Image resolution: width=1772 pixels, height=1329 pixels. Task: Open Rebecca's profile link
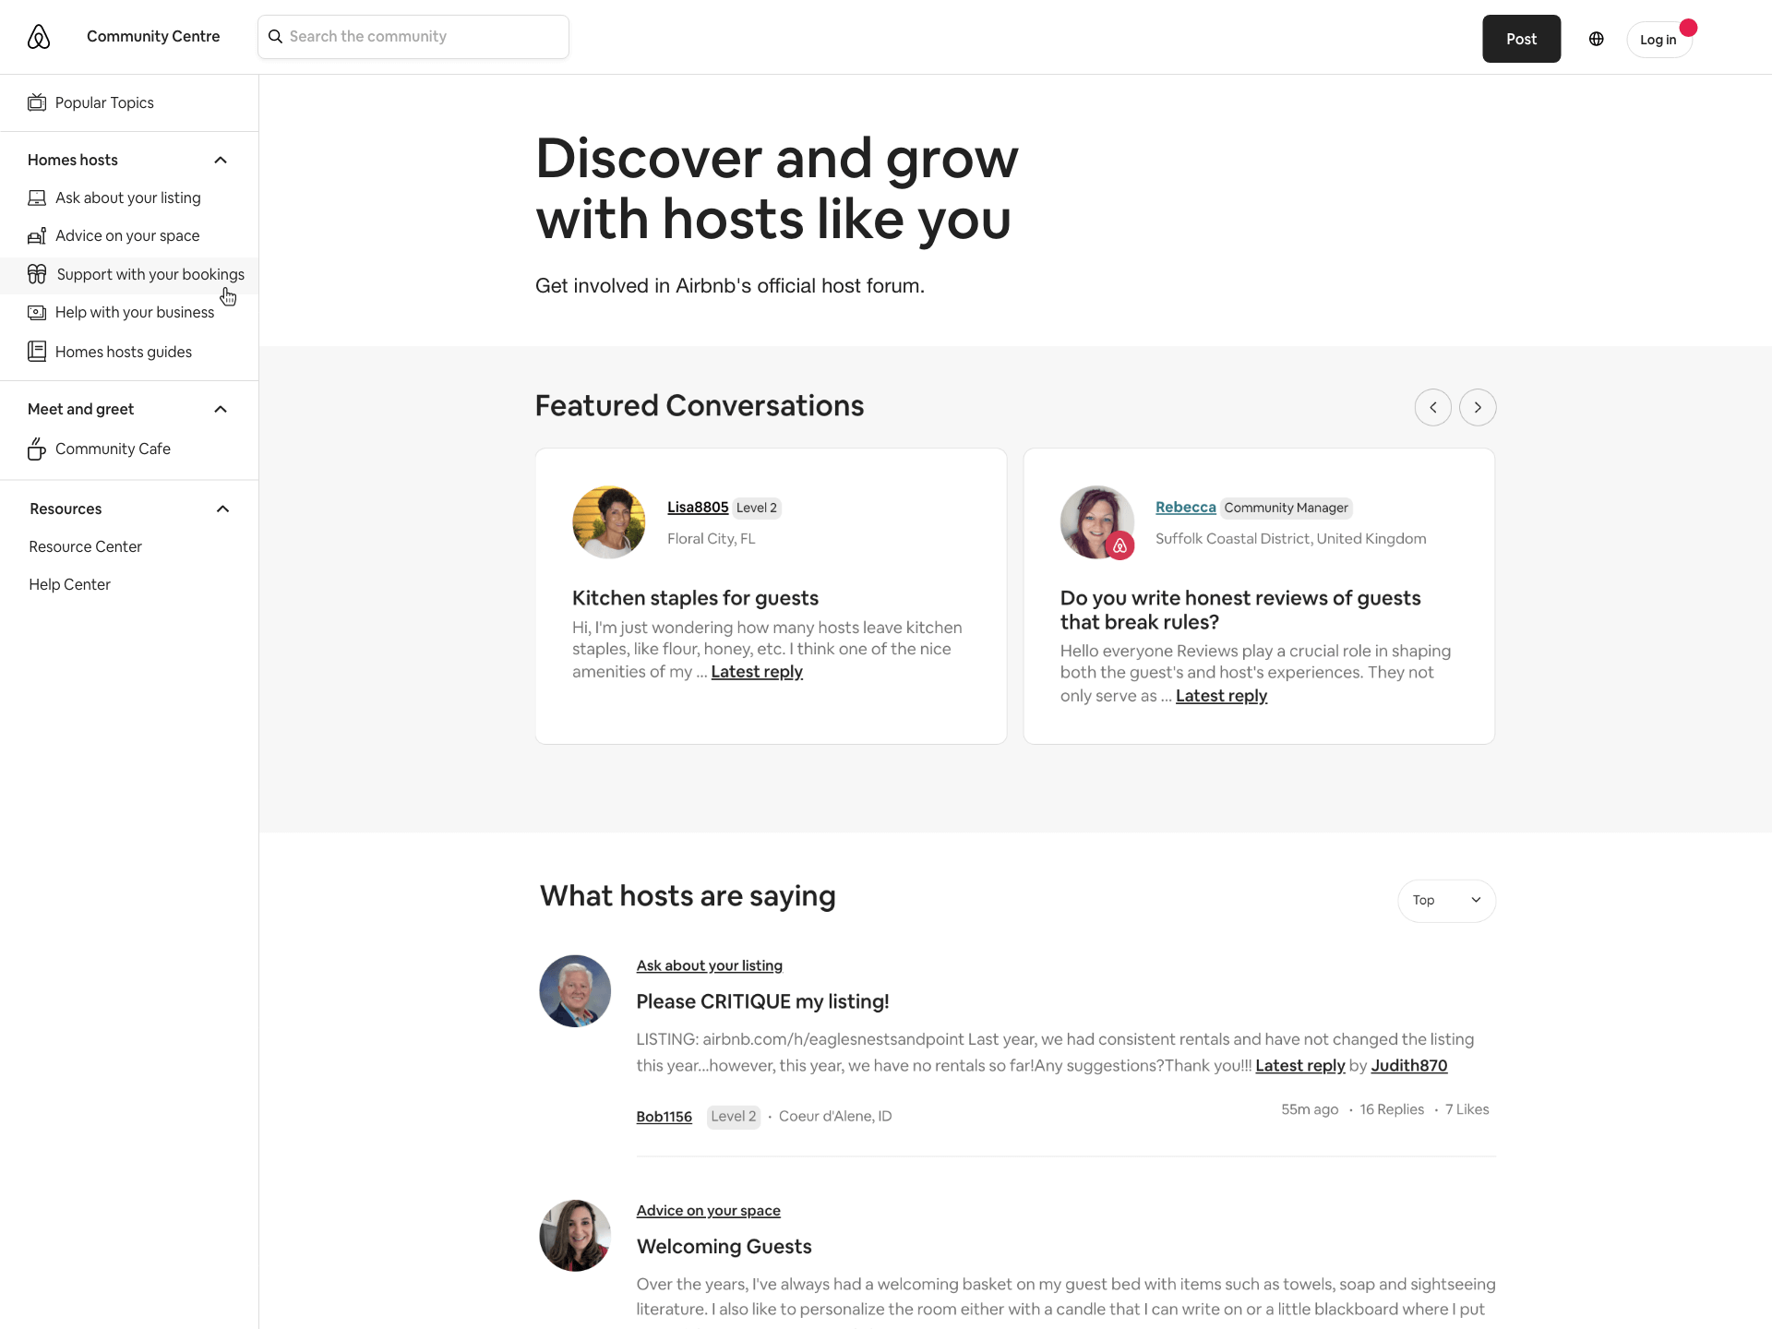click(x=1185, y=507)
